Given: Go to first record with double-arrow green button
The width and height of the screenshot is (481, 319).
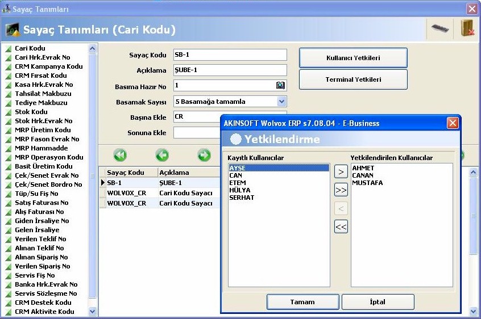Looking at the screenshot, I should 120,155.
